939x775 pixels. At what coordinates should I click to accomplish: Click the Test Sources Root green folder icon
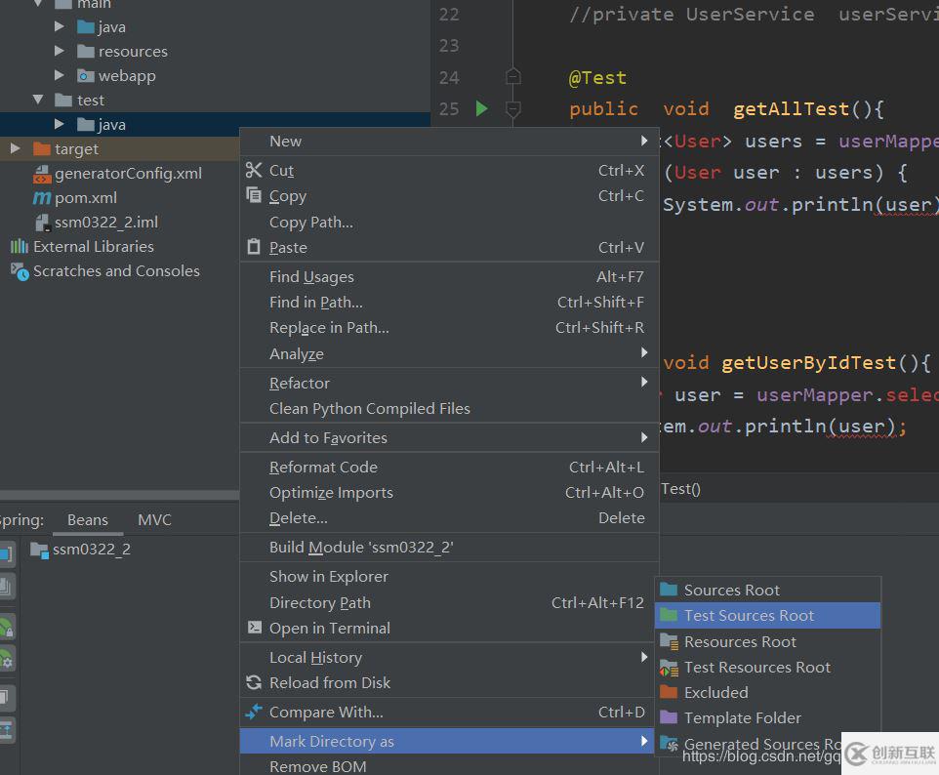[x=669, y=615]
